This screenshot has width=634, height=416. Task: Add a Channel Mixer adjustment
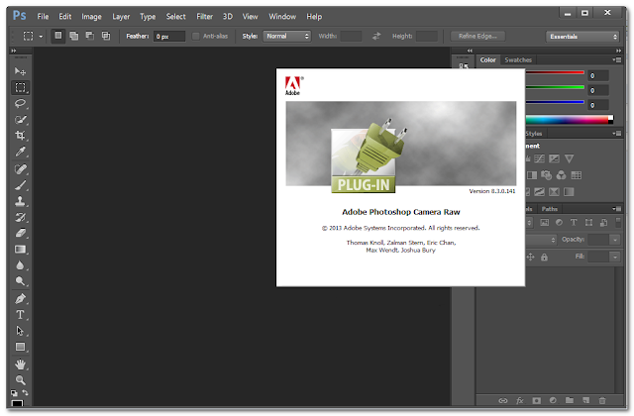click(x=561, y=175)
